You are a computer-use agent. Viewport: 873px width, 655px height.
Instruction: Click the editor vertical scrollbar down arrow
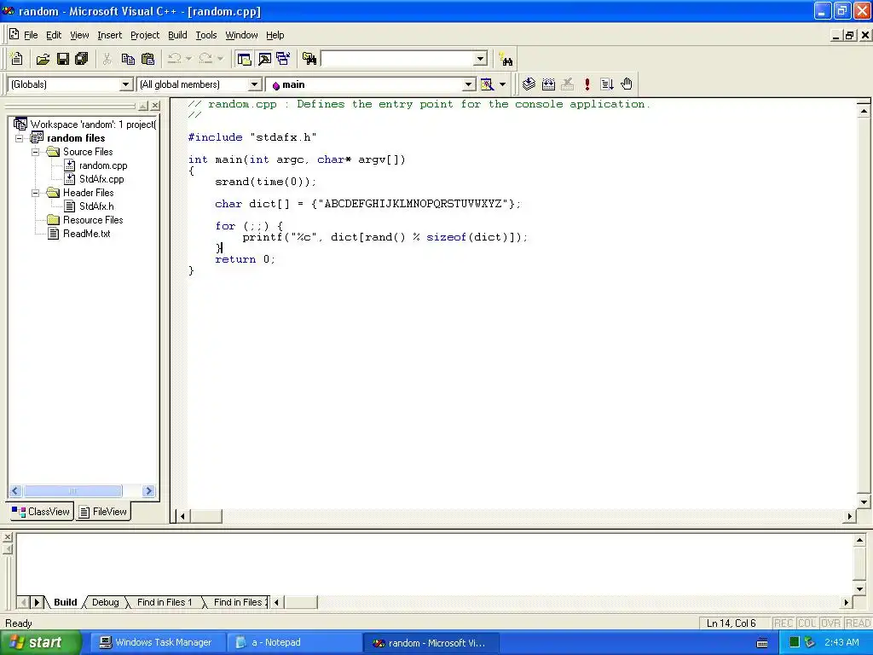click(x=864, y=501)
